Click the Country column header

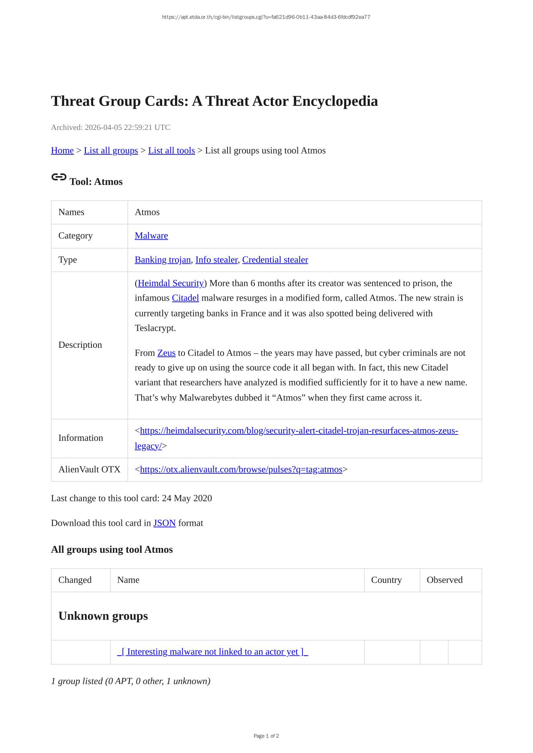386,580
